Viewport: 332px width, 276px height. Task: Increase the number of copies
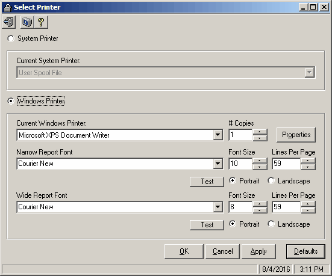tap(260, 132)
